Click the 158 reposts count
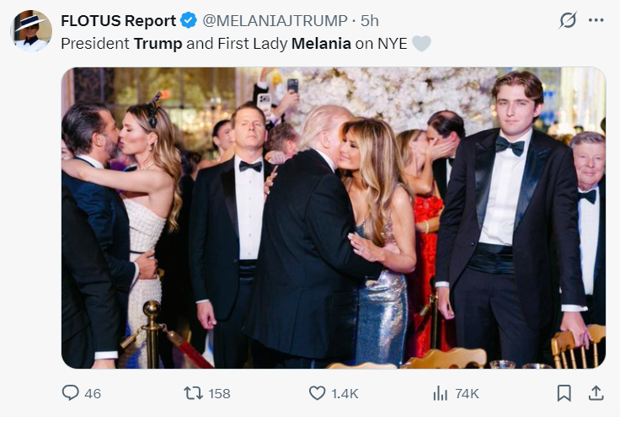The width and height of the screenshot is (620, 426). (219, 394)
